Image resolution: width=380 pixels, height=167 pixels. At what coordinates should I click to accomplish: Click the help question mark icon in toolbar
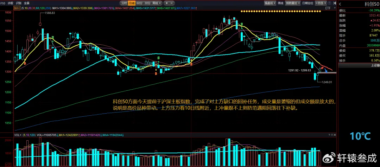330,3
